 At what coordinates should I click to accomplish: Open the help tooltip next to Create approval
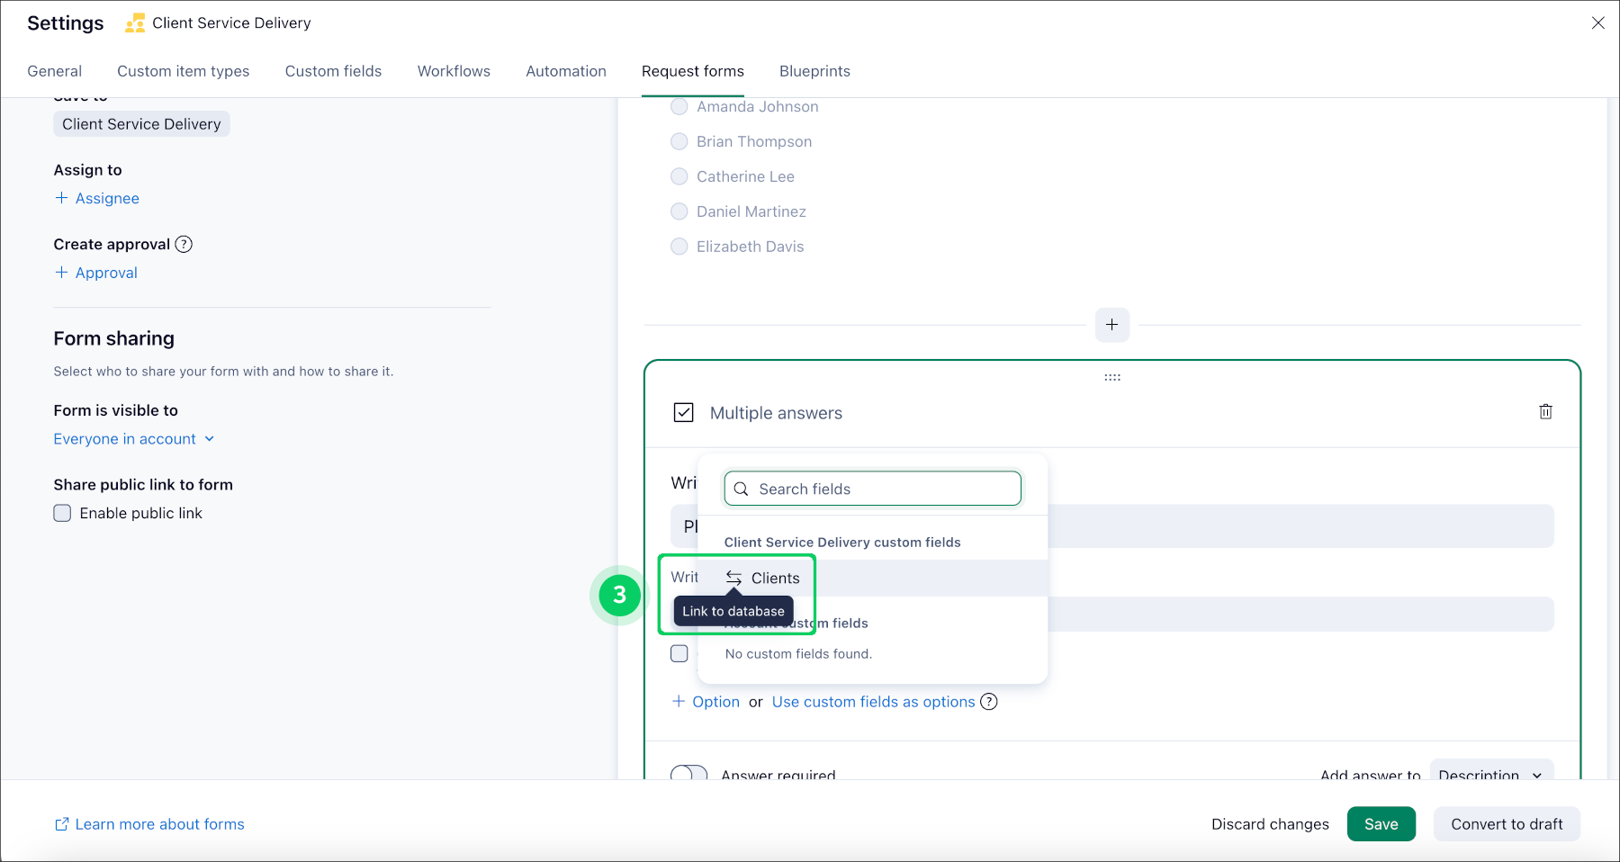184,244
